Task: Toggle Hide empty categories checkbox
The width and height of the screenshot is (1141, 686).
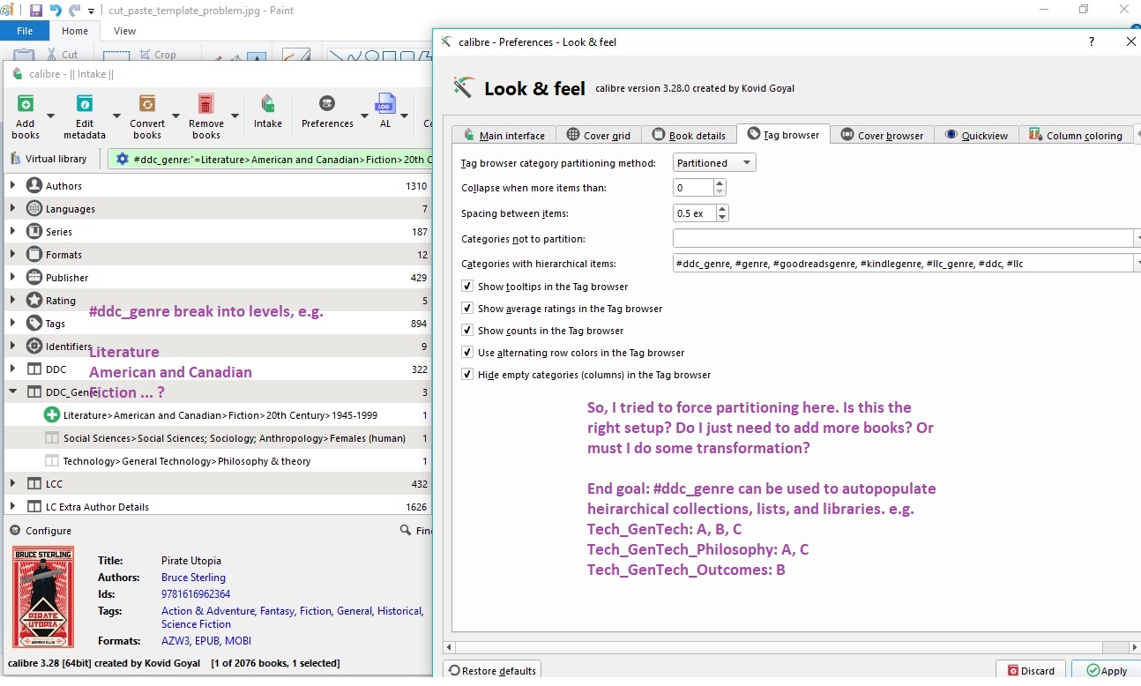Action: pyautogui.click(x=467, y=375)
